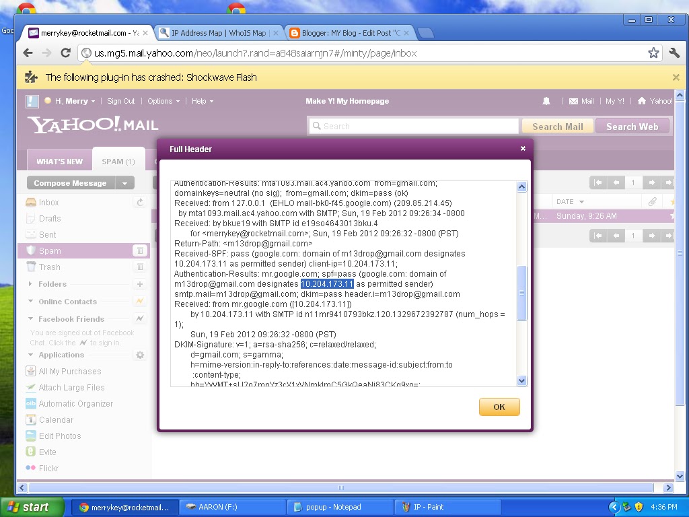Screen dimensions: 689x517
Task: Collapse the Facebook Friends section
Action: [30, 318]
